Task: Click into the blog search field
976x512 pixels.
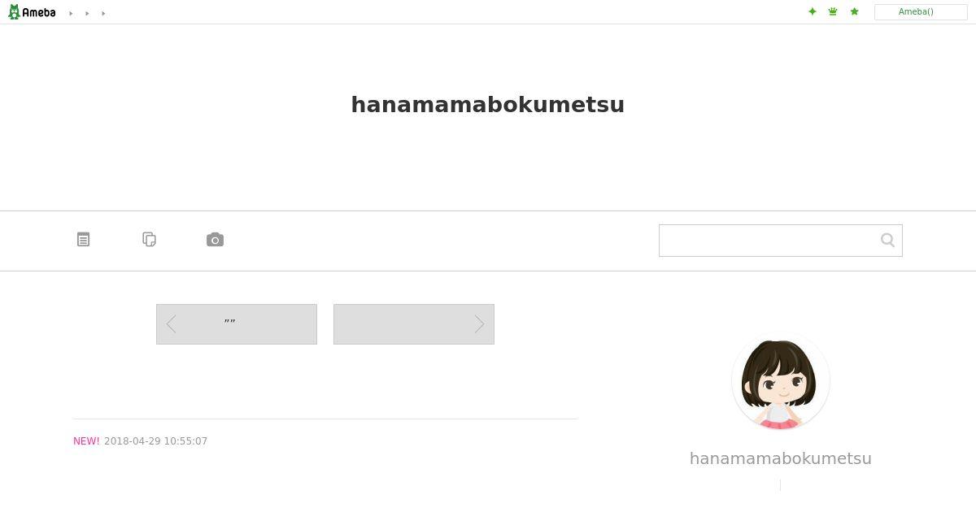Action: click(766, 241)
